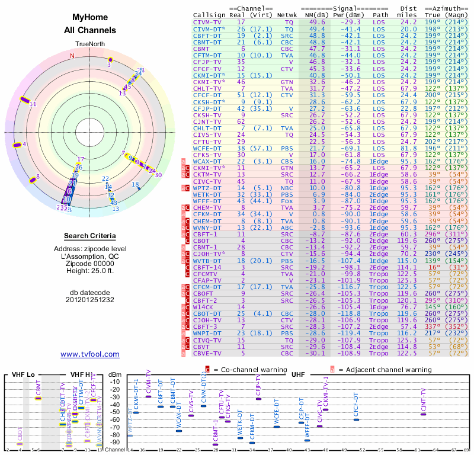Click the Zipcode 00000 text

point(90,264)
